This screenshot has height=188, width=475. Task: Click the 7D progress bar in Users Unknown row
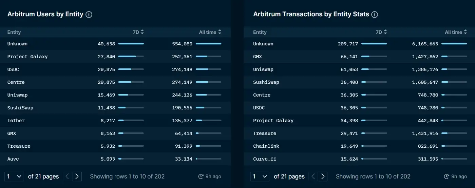tap(131, 44)
